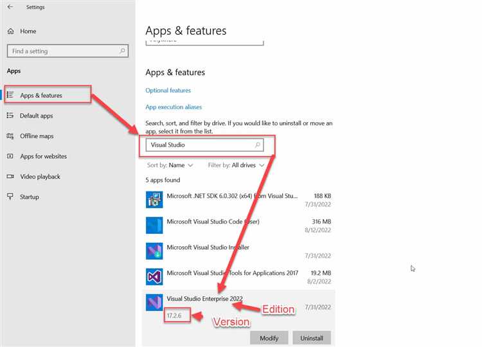Go back with the Settings back arrow

click(x=10, y=7)
